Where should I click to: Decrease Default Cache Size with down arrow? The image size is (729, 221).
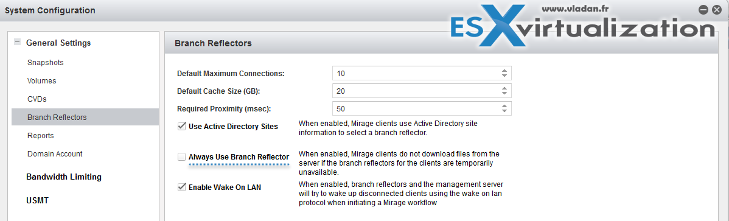click(x=504, y=93)
